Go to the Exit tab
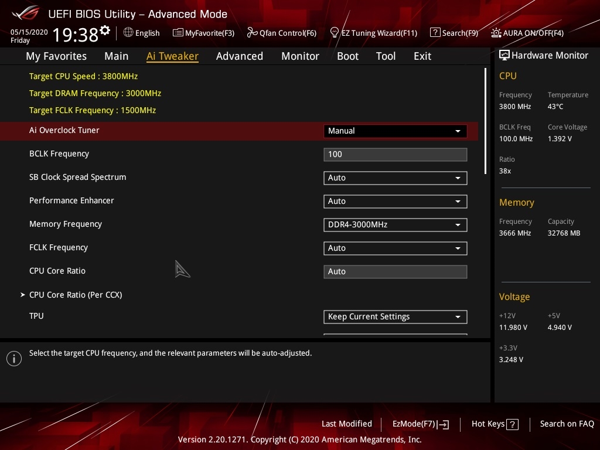This screenshot has height=450, width=600. point(422,56)
